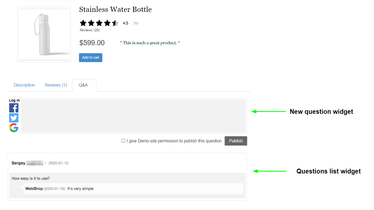
Task: Log in with Google icon
Action: (x=14, y=128)
